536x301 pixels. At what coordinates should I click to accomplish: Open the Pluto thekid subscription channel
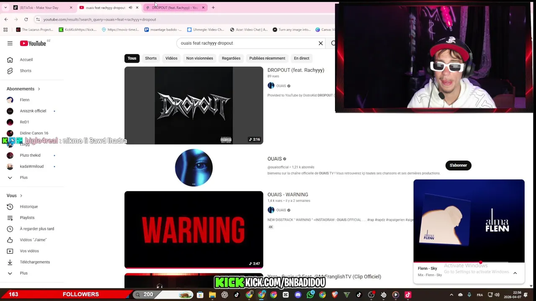[x=30, y=156]
